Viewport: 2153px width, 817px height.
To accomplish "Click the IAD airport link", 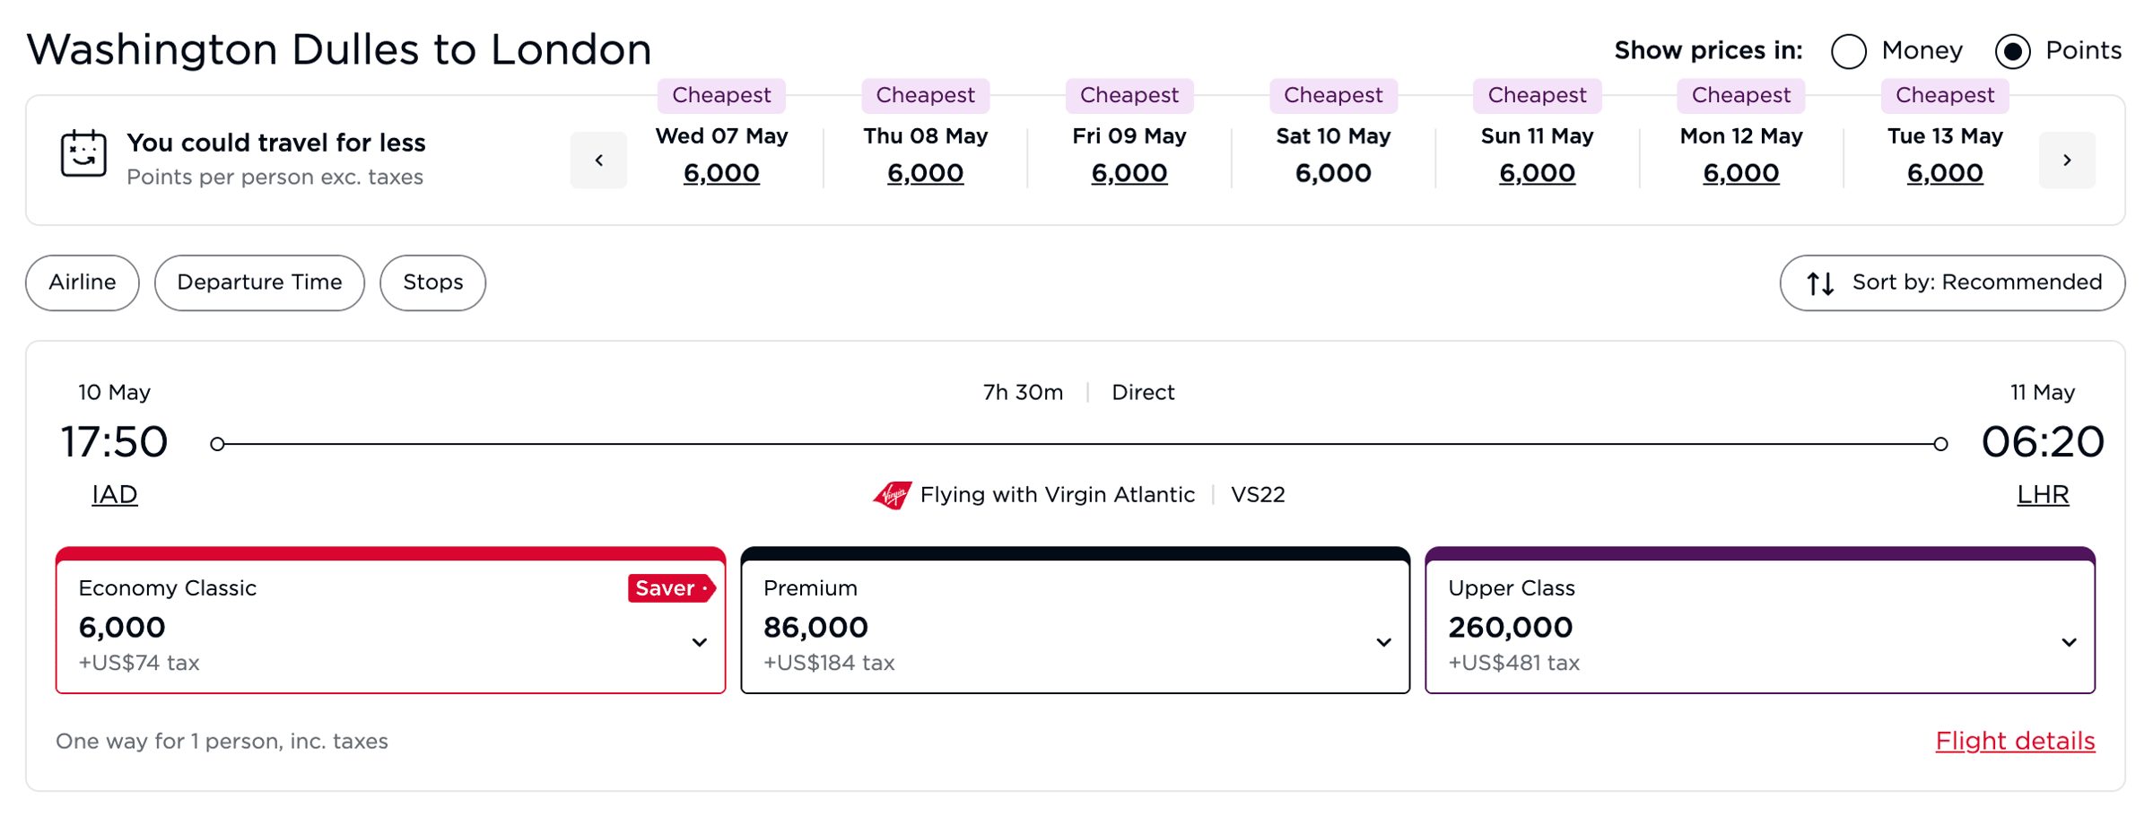I will click(115, 494).
